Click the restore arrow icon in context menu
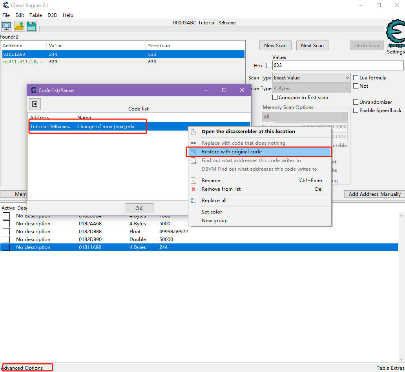This screenshot has height=372, width=405. tap(193, 152)
